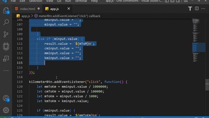Screen dimensions: 209x118
Task: Click 'let cmToKm' declaration on line 121
Action: 46,91
